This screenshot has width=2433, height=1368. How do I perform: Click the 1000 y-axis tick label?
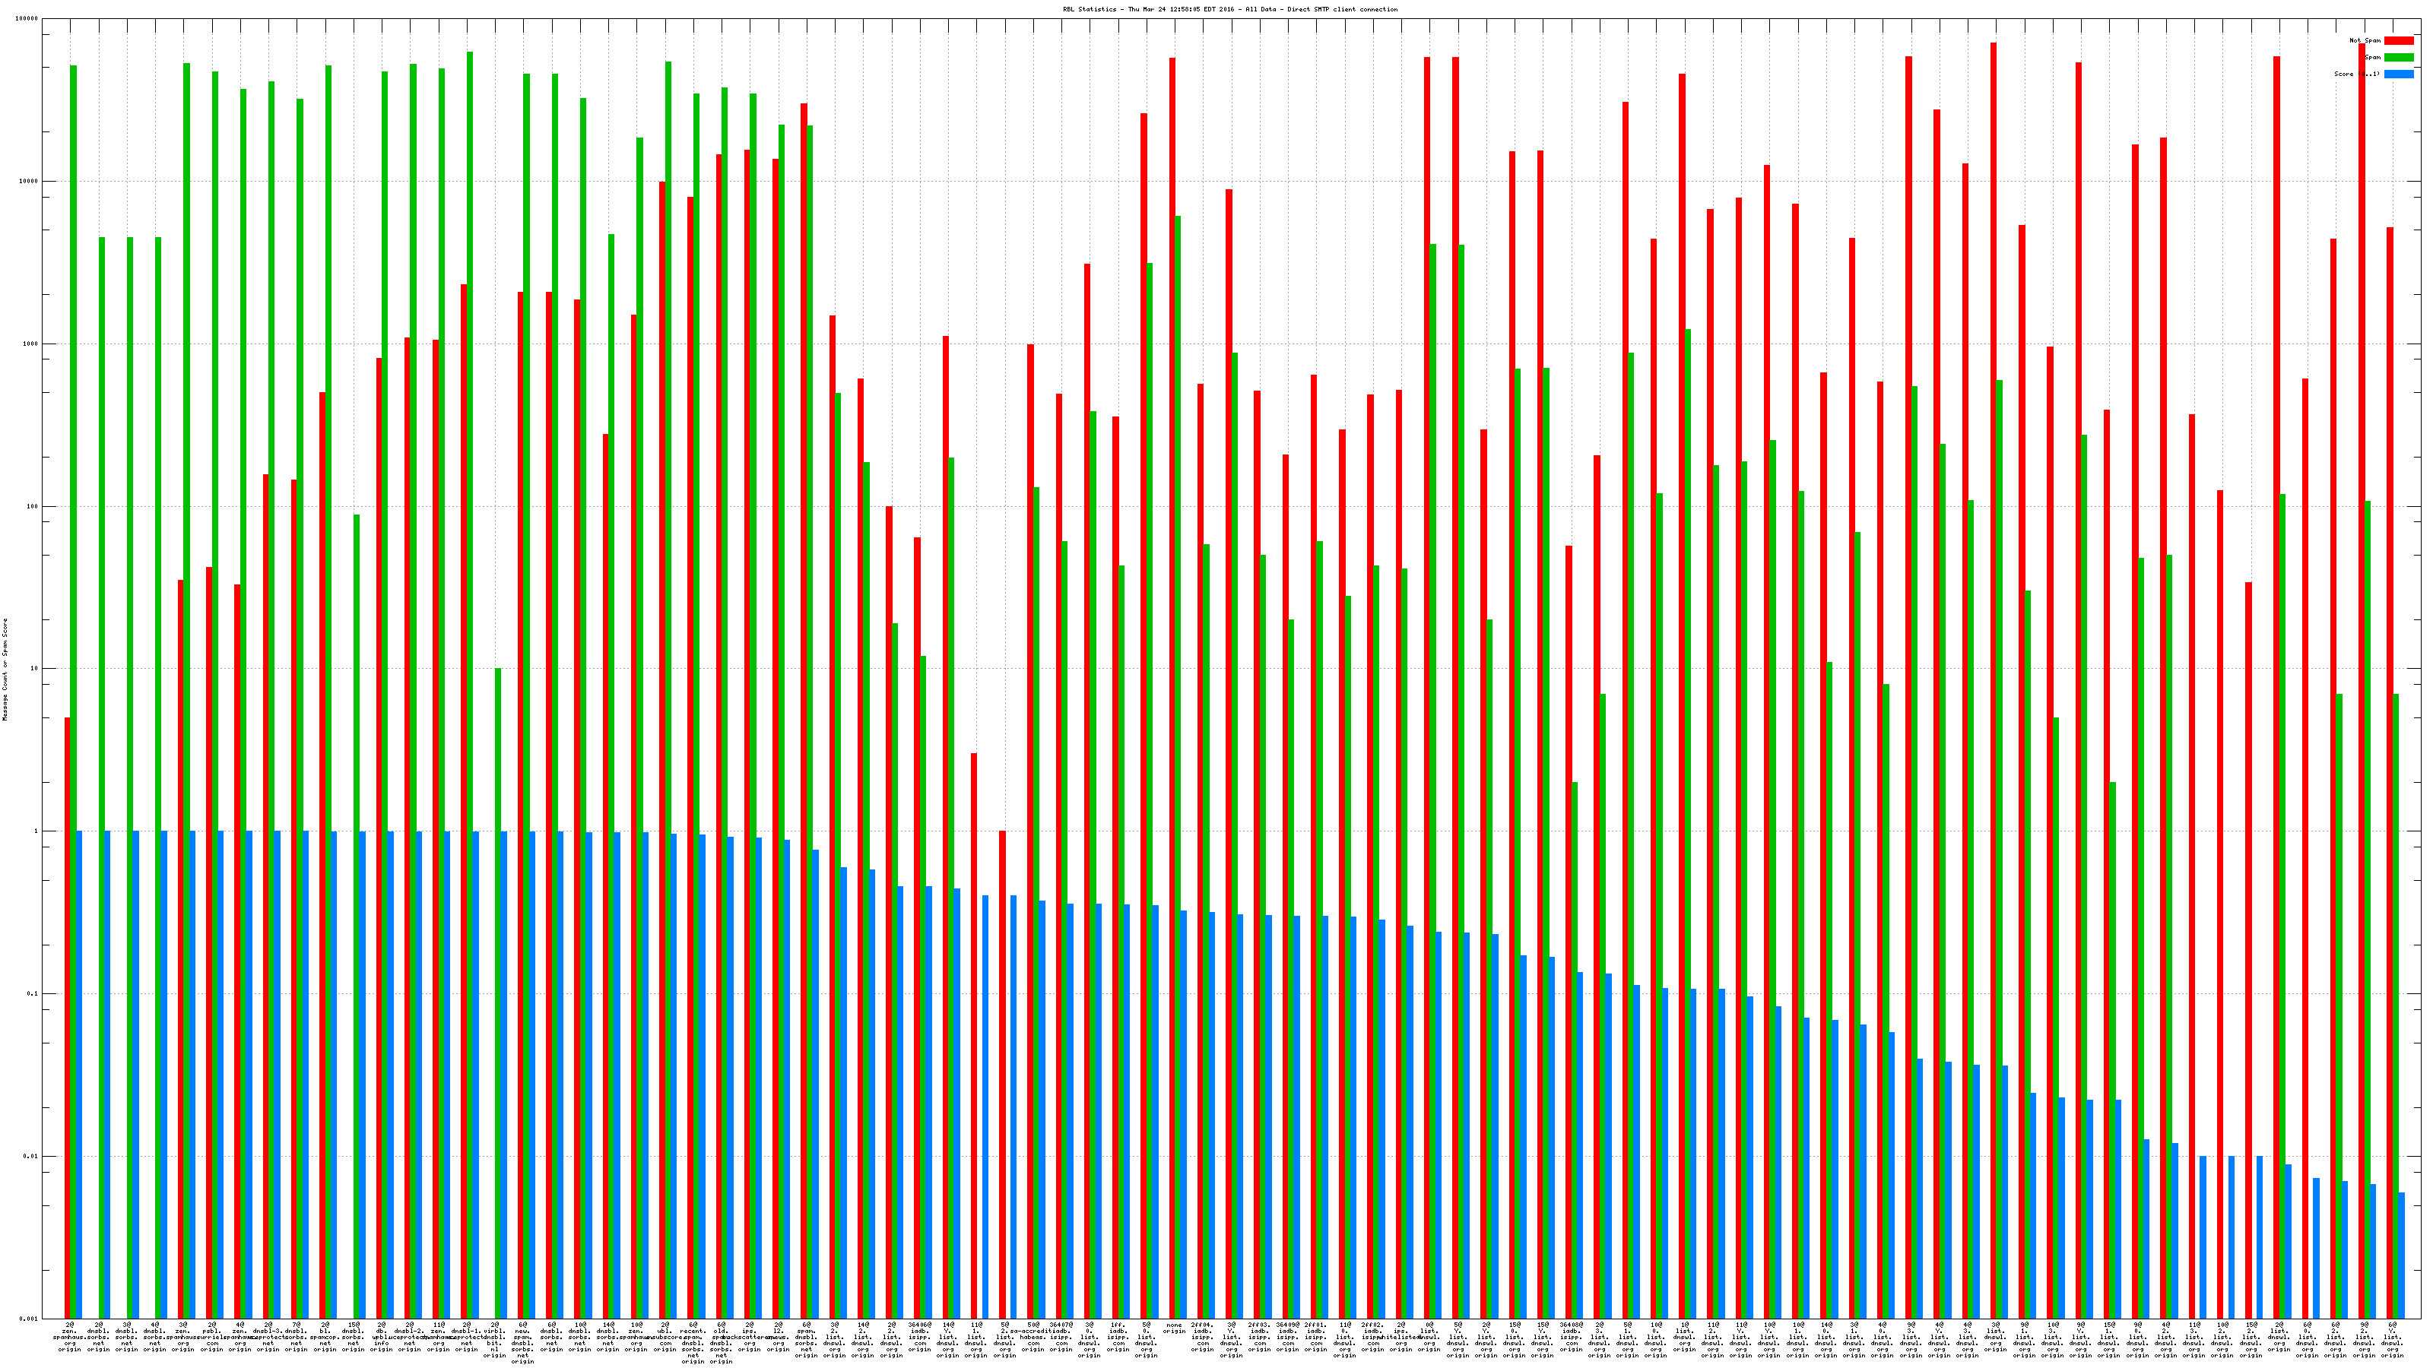coord(30,344)
